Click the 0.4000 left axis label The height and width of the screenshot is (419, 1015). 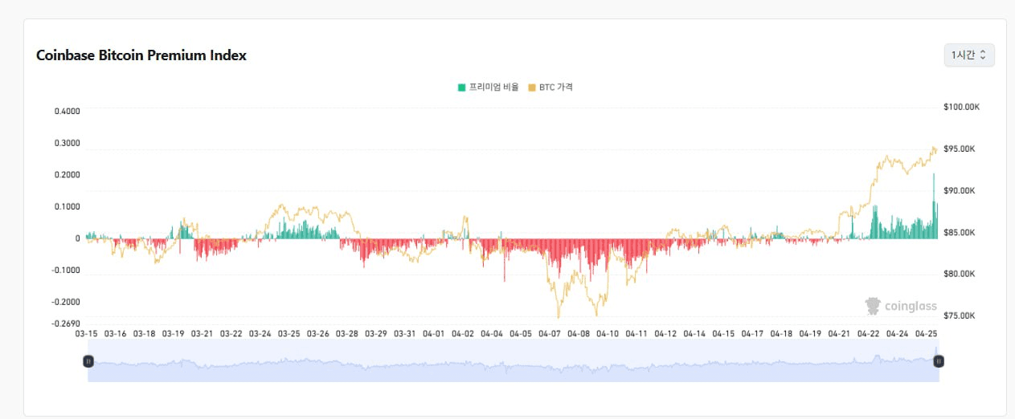[x=67, y=111]
